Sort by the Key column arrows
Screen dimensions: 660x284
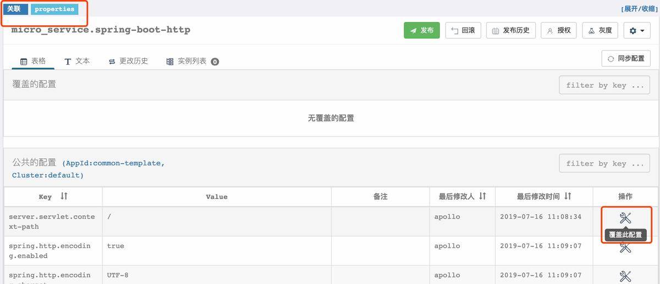point(64,196)
